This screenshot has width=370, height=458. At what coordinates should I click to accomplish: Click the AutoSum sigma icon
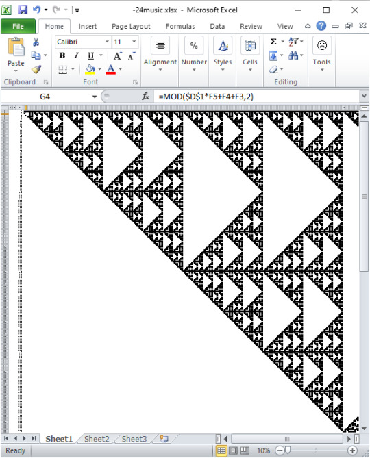coord(273,42)
